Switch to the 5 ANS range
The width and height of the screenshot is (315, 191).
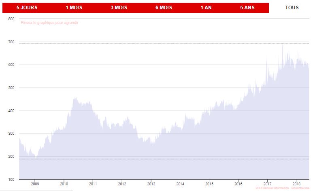click(247, 8)
